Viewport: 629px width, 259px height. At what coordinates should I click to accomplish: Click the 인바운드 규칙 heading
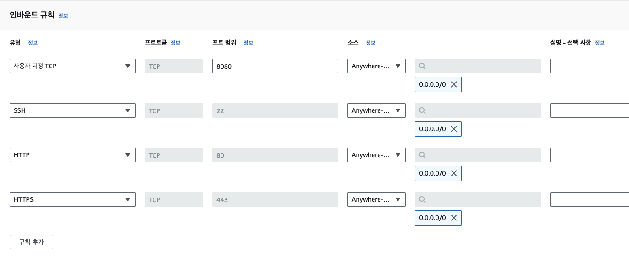pos(32,15)
